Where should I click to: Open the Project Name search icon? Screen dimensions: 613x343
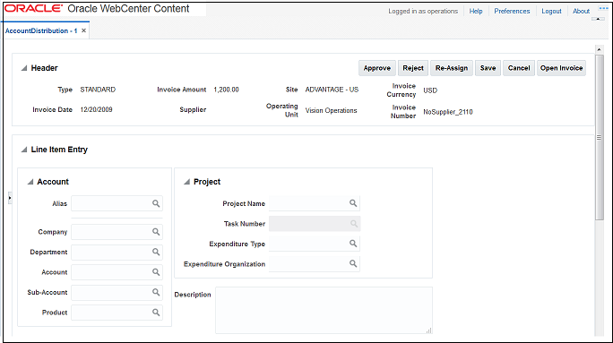click(353, 203)
